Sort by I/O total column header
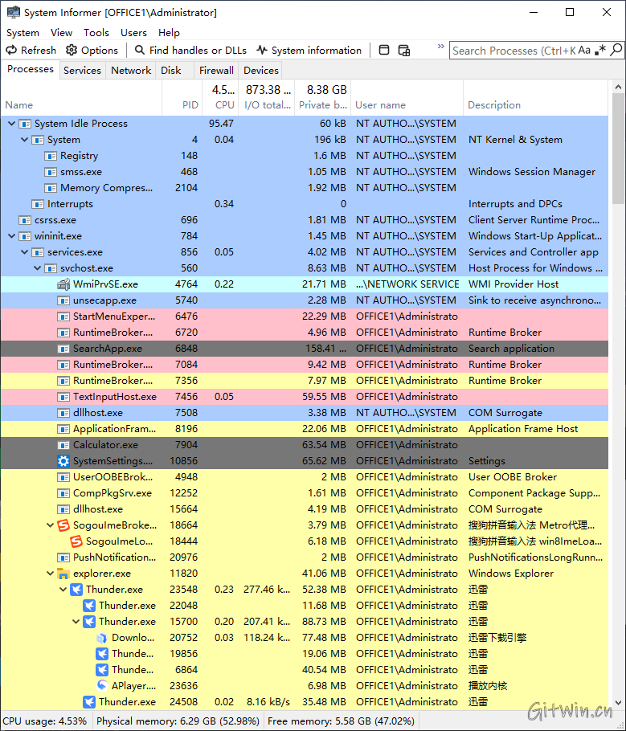 point(266,97)
